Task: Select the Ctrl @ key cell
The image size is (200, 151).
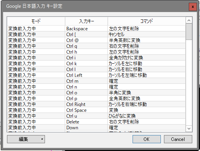Action: point(86,40)
